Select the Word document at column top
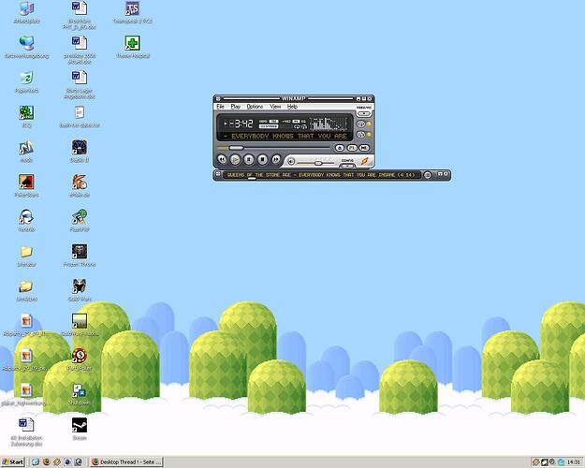This screenshot has height=468, width=585. [x=80, y=15]
